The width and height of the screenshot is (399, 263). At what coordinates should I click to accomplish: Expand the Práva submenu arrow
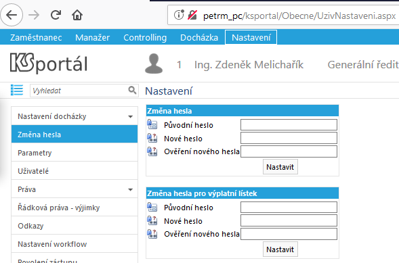[x=130, y=189]
